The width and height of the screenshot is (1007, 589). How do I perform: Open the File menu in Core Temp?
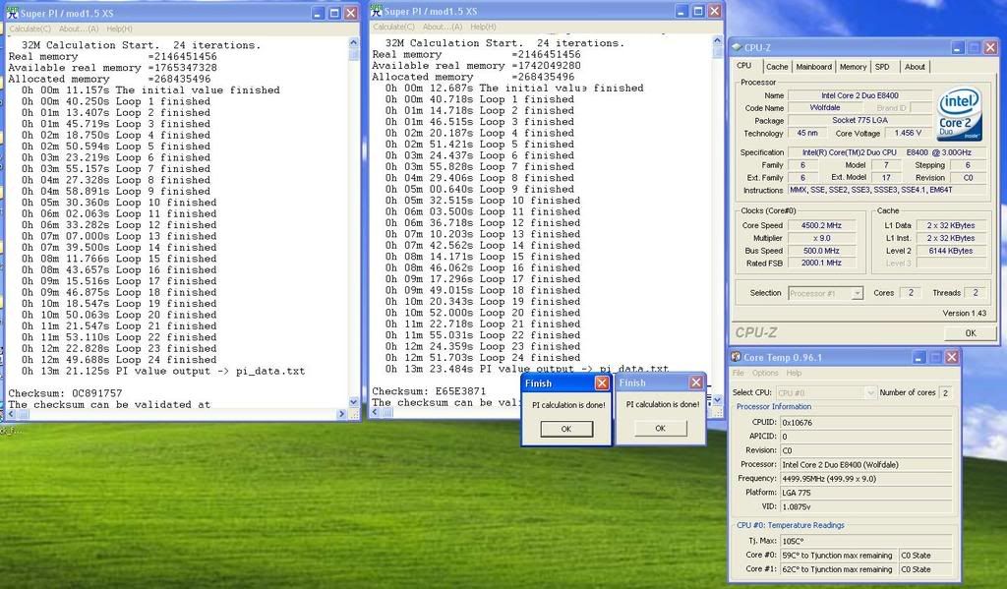[x=739, y=374]
